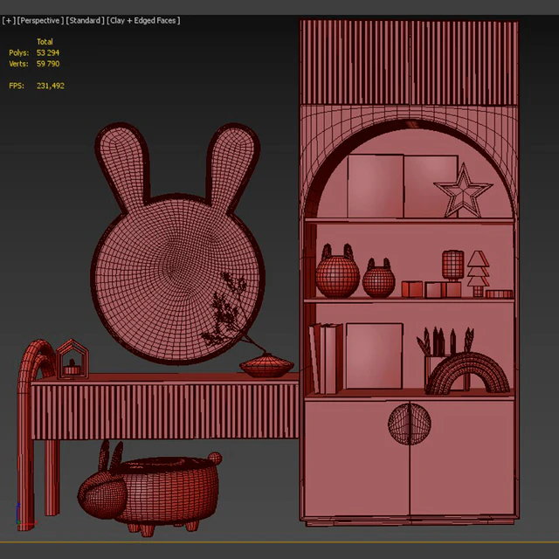Click the Verts count 59 790
This screenshot has width=559, height=559.
tap(48, 64)
